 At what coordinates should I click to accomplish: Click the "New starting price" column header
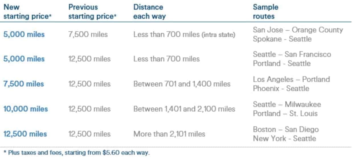click(x=27, y=12)
